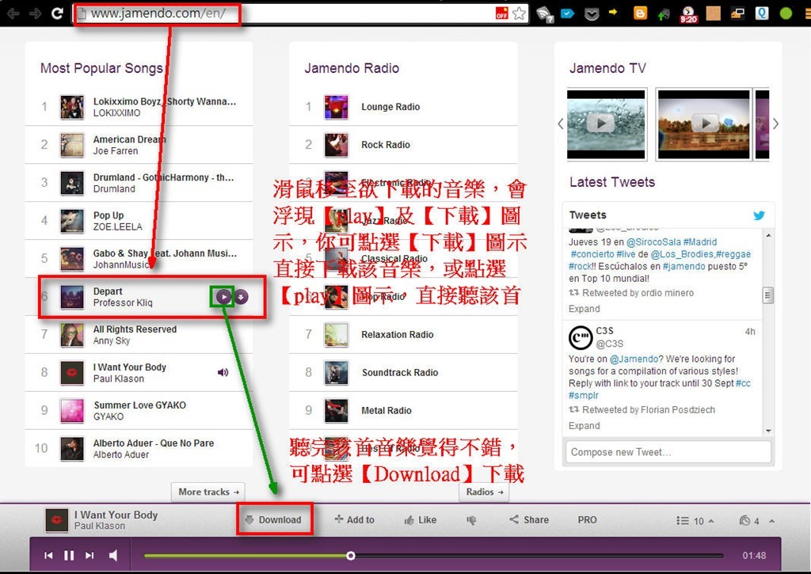Viewport: 811px width, 574px height.
Task: Open Metal Radio station
Action: (x=403, y=411)
